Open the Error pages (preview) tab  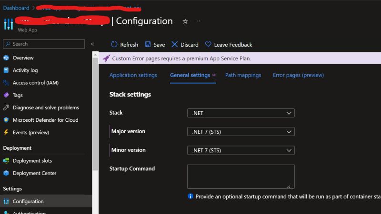298,75
